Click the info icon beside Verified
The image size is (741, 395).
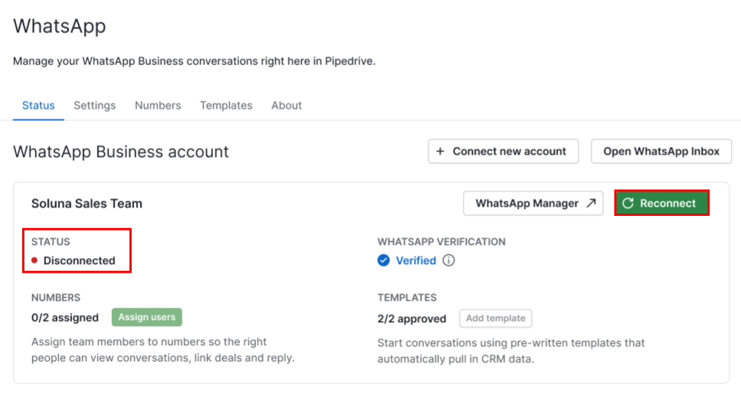448,260
